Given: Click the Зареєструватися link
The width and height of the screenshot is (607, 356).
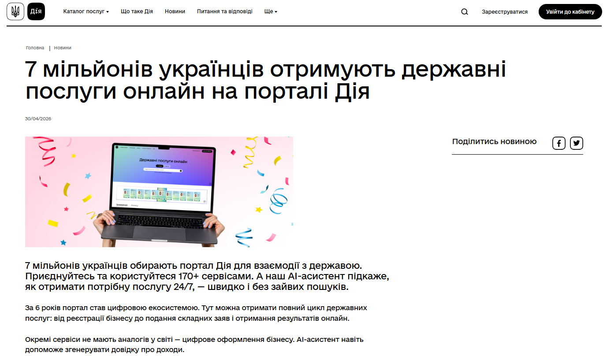Looking at the screenshot, I should coord(505,12).
